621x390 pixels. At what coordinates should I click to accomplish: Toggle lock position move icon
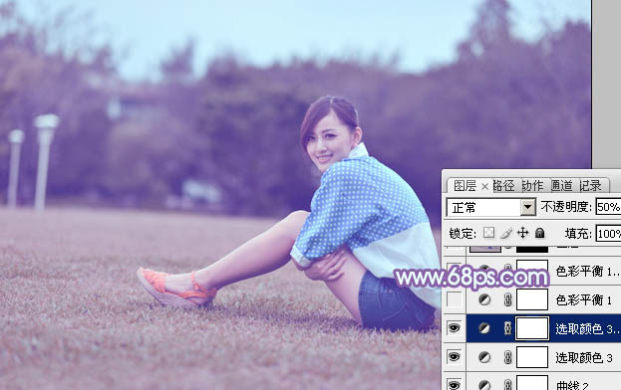pyautogui.click(x=522, y=233)
